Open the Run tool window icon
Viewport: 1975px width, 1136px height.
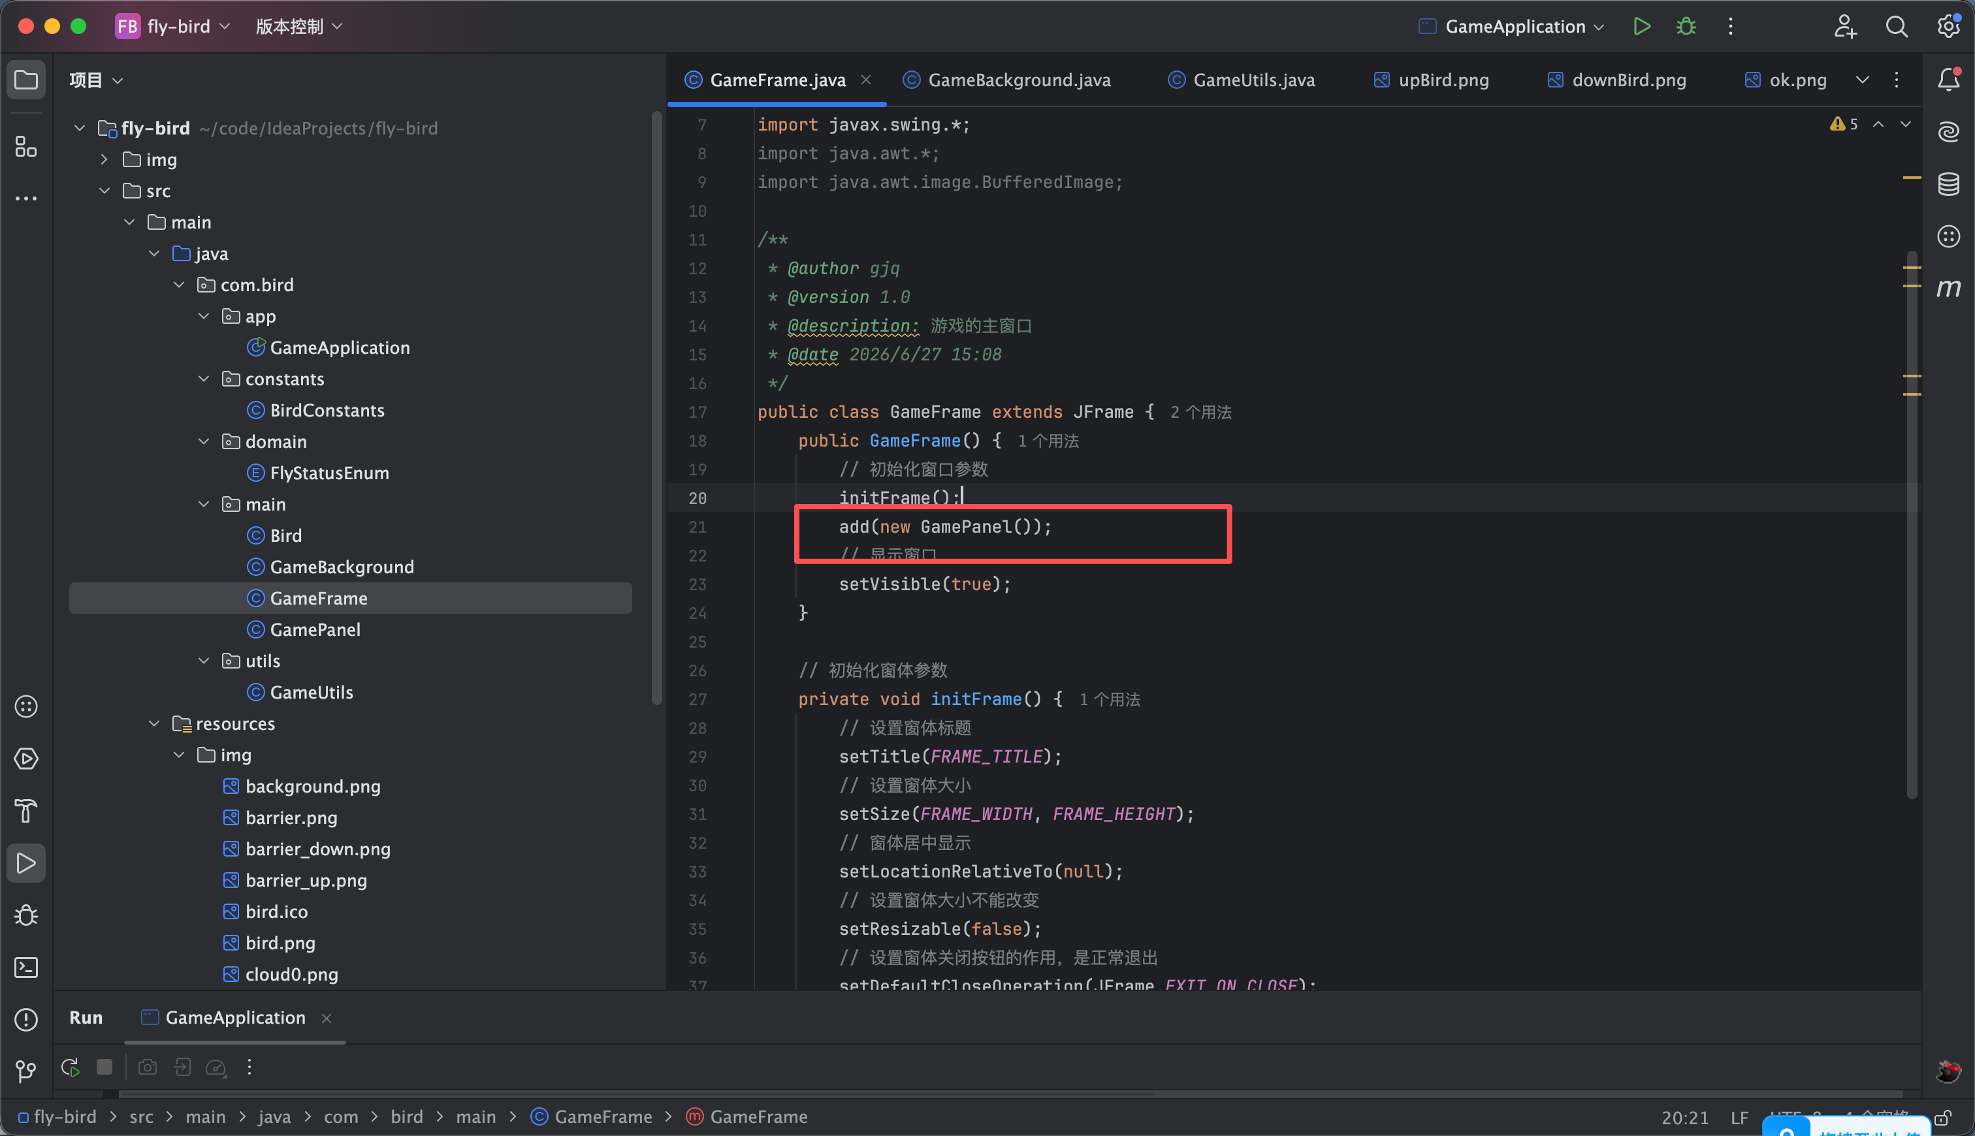pyautogui.click(x=27, y=863)
